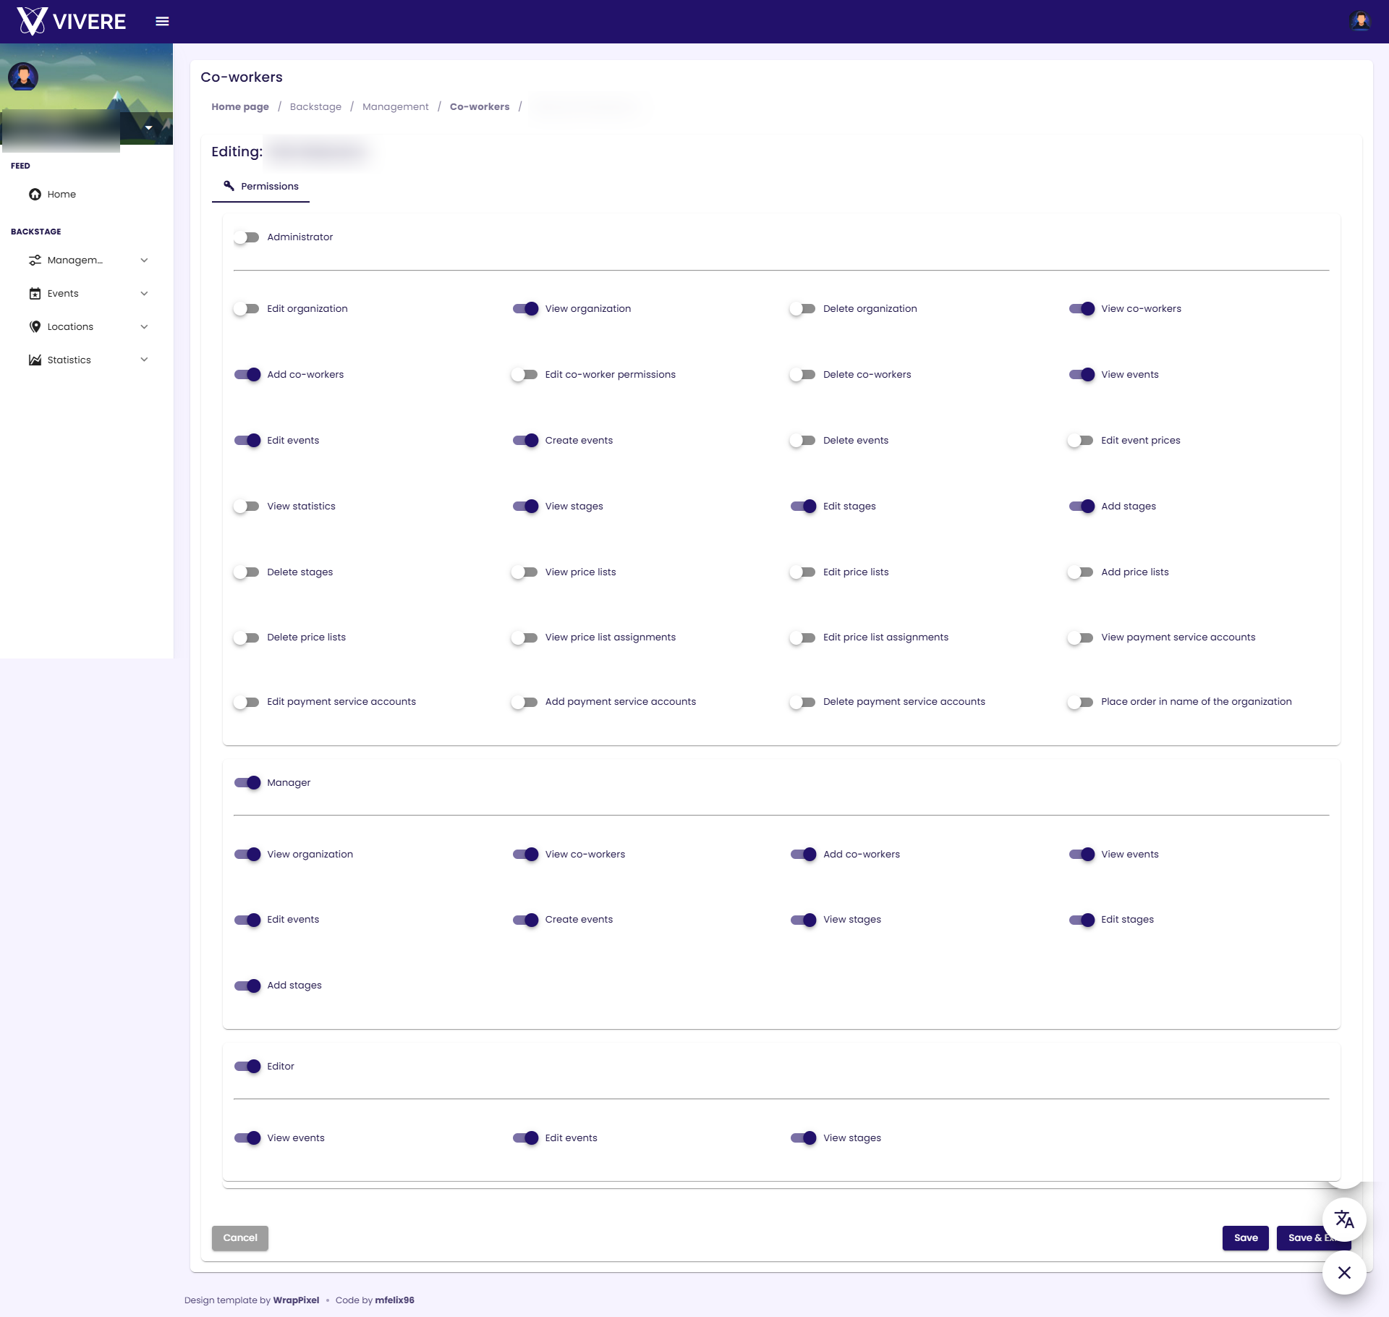Viewport: 1389px width, 1317px height.
Task: Enable the View price lists toggle
Action: pyautogui.click(x=524, y=572)
